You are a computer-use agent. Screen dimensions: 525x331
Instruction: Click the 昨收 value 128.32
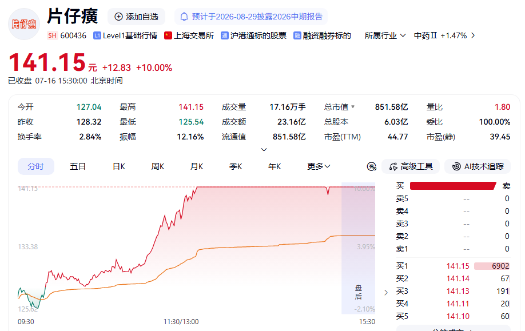pos(89,122)
